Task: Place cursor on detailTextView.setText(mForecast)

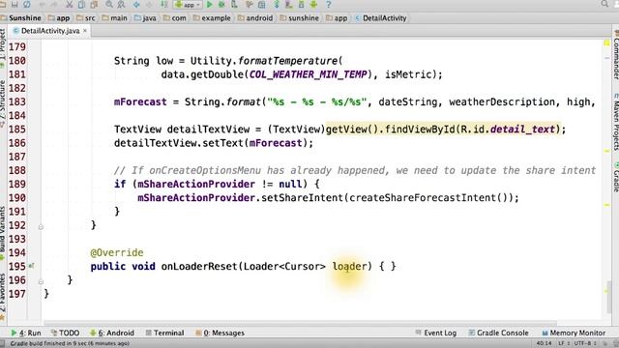Action: [x=214, y=143]
